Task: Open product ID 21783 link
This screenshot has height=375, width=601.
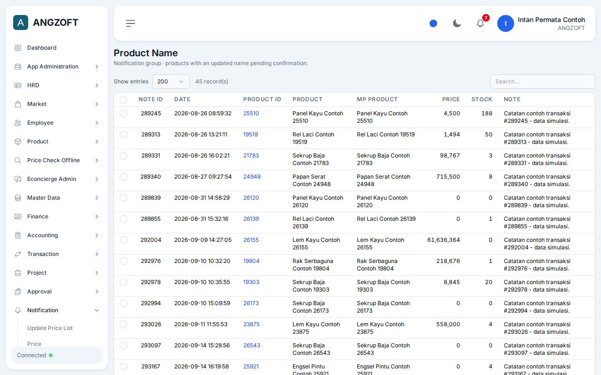Action: point(251,156)
